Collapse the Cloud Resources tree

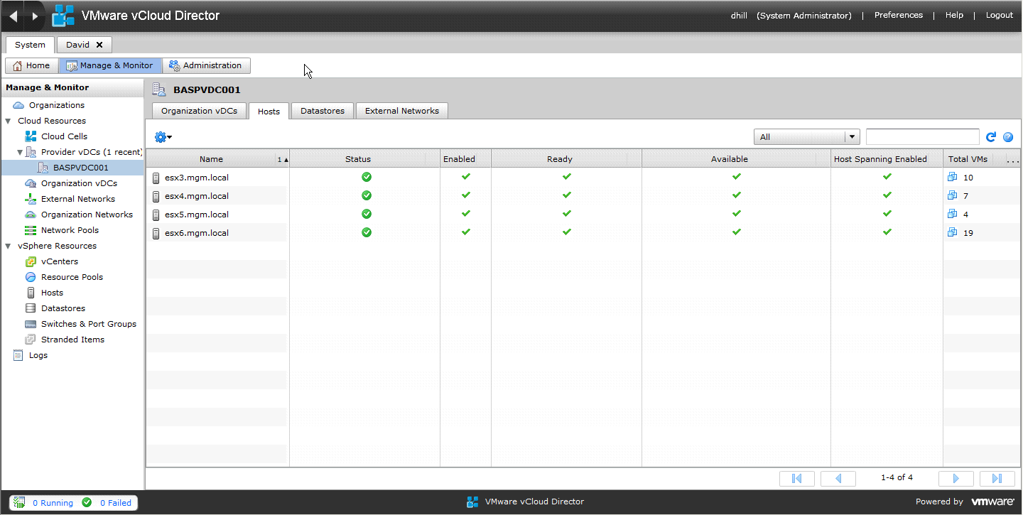pyautogui.click(x=8, y=121)
